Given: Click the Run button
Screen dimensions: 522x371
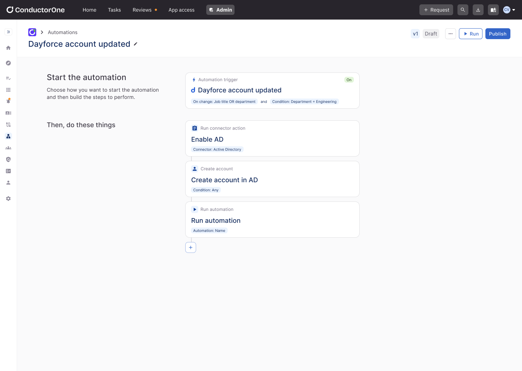Looking at the screenshot, I should point(471,34).
